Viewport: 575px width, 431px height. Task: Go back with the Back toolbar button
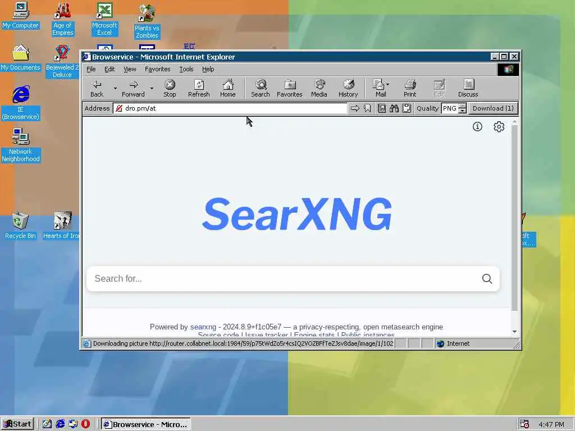[97, 89]
